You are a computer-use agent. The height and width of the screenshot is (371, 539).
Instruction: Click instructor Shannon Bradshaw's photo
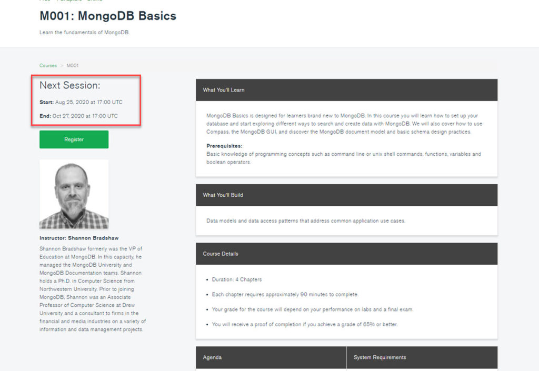(x=74, y=194)
